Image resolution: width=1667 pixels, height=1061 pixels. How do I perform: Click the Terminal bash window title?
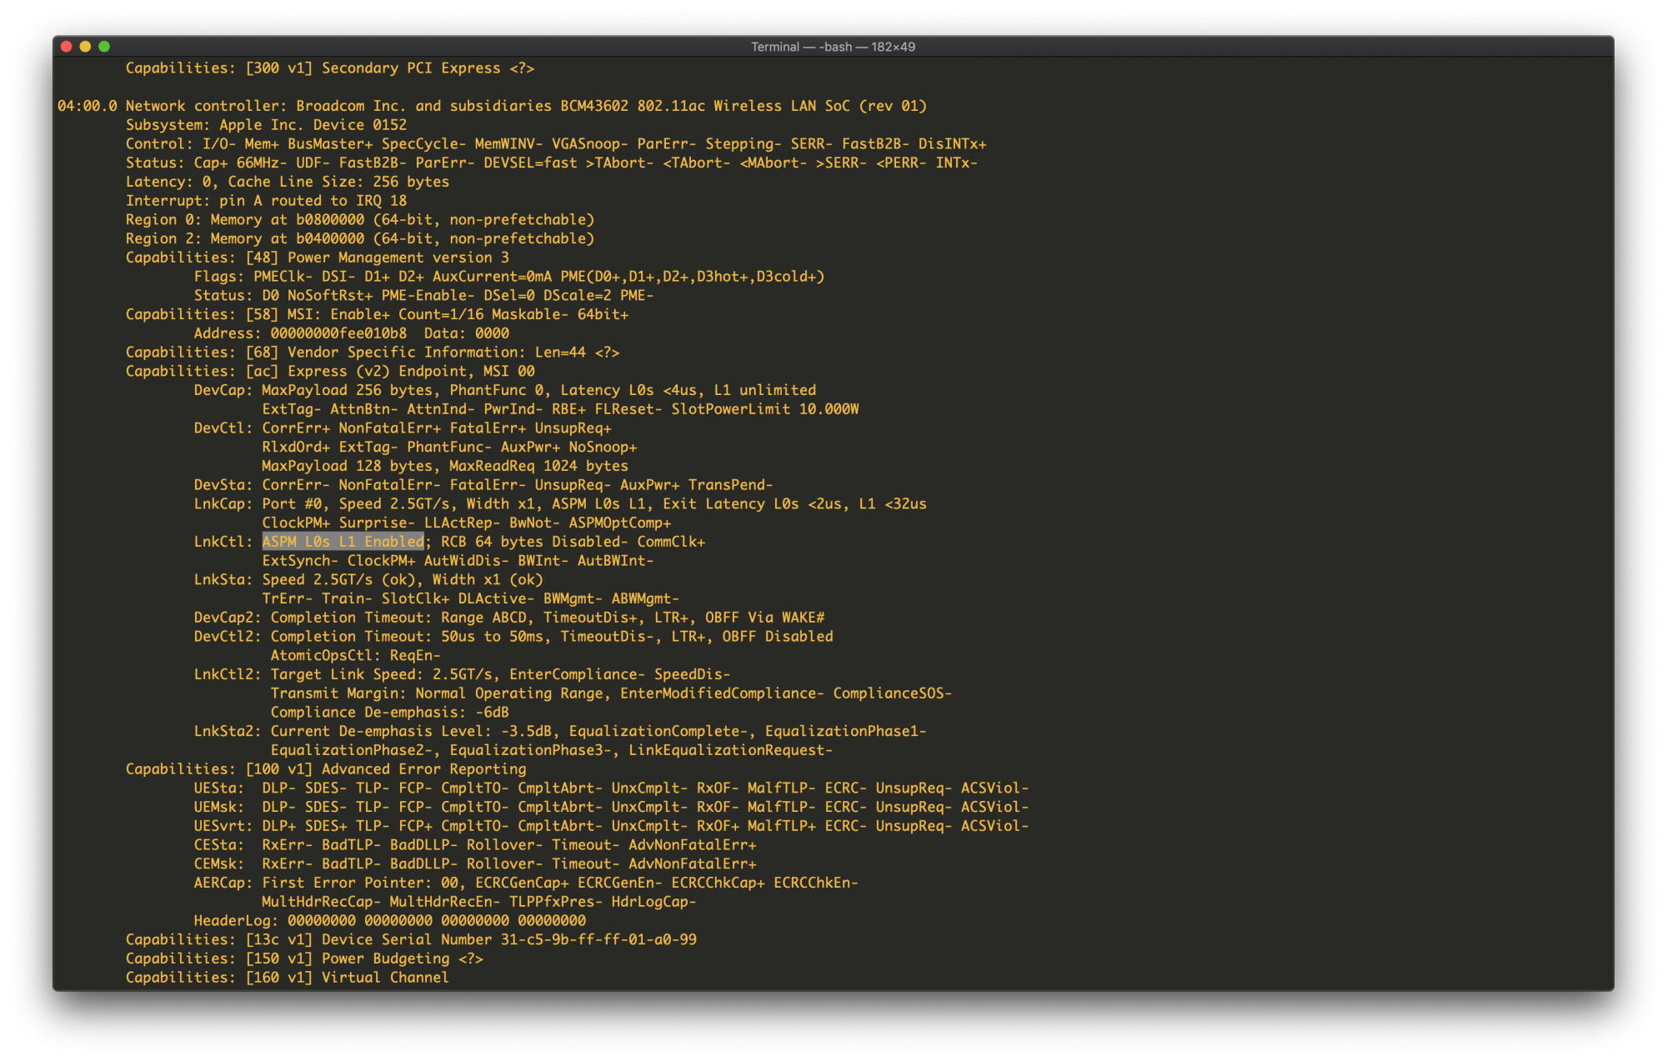point(832,47)
